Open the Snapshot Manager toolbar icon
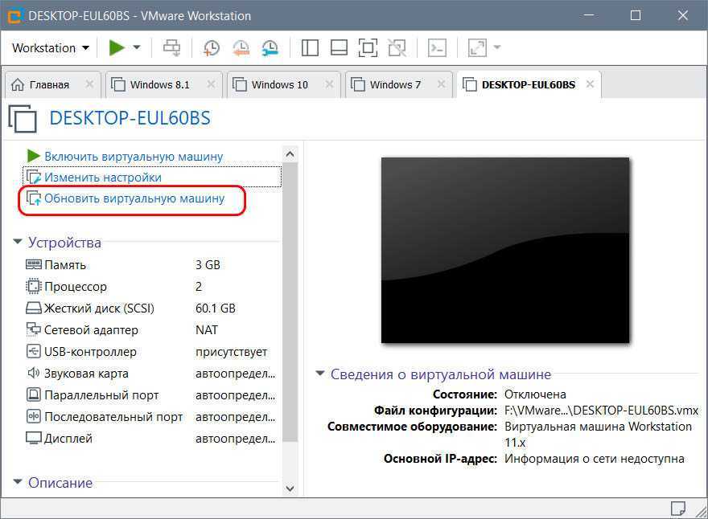Screen dimensions: 708x519 270,47
